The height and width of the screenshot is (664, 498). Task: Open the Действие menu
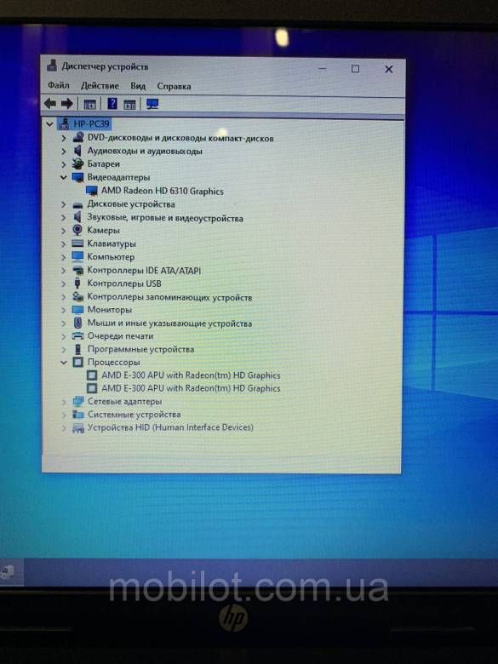tap(100, 85)
